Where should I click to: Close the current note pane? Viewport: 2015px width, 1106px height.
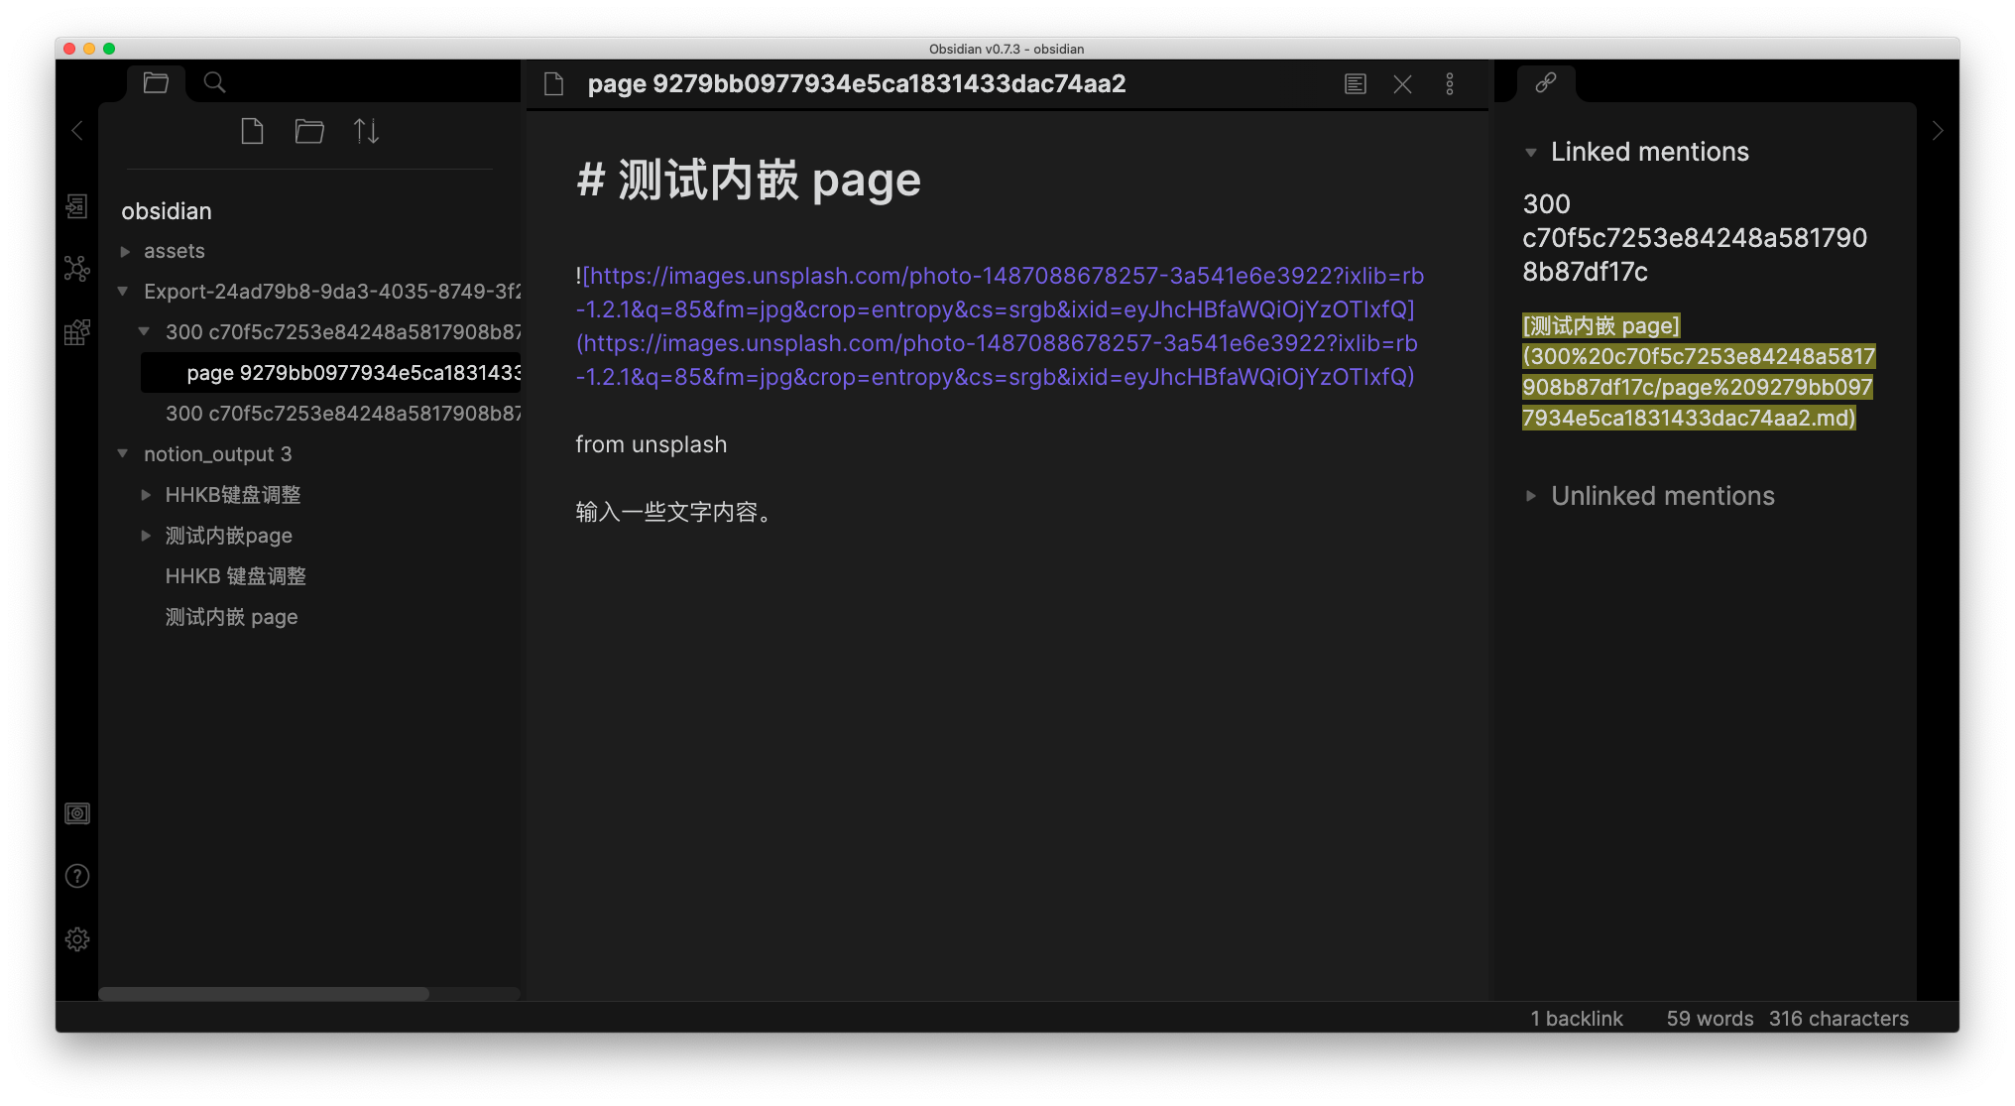point(1402,84)
